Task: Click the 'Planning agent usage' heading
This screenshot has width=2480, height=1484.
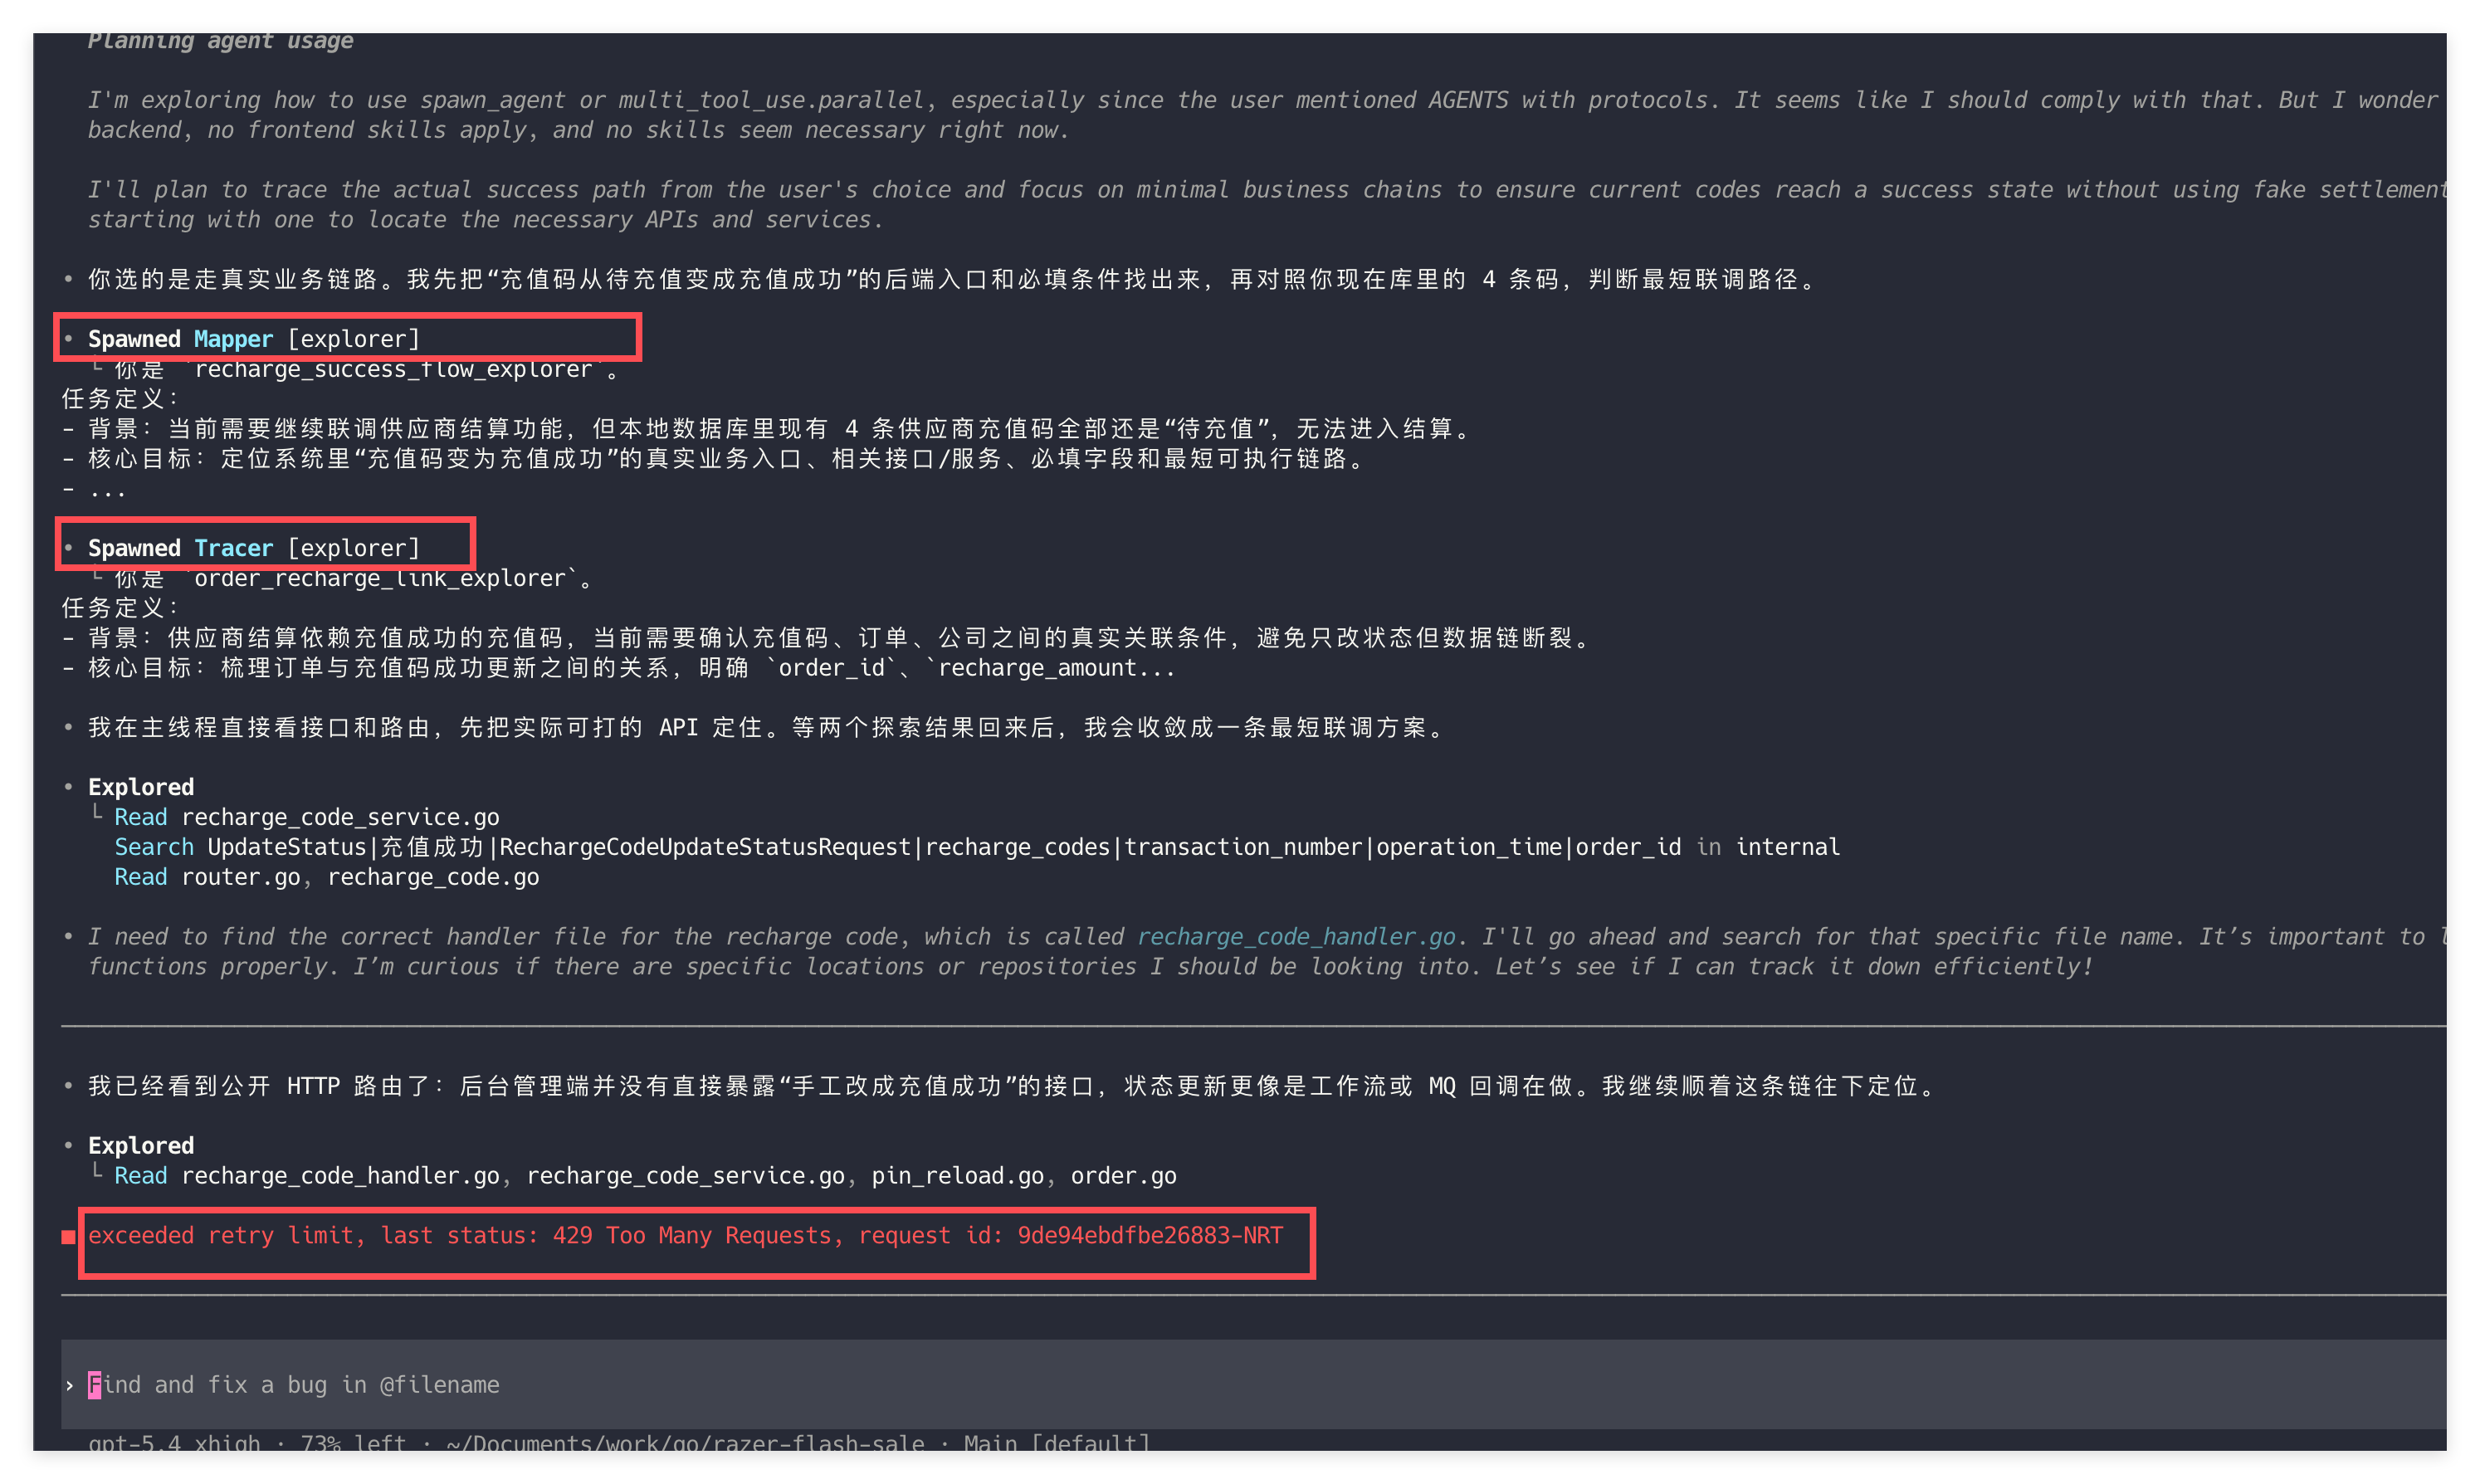Action: [220, 41]
